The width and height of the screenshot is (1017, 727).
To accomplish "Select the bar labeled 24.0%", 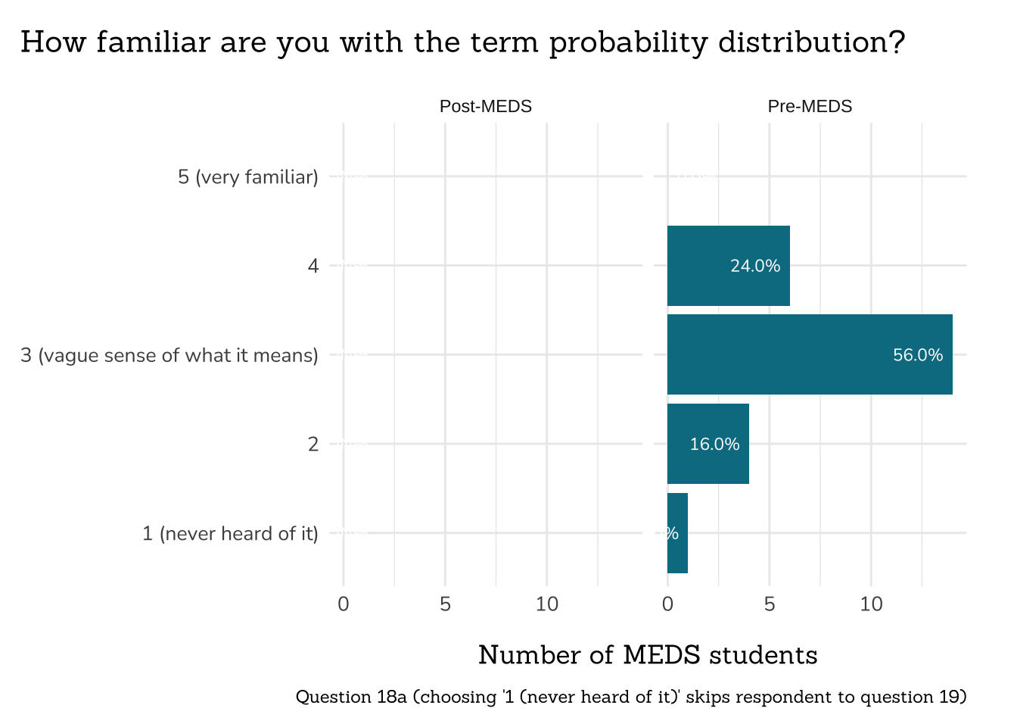I will [728, 266].
